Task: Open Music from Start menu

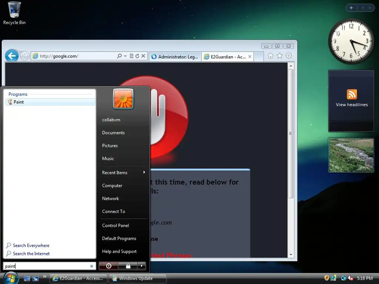Action: (x=108, y=159)
